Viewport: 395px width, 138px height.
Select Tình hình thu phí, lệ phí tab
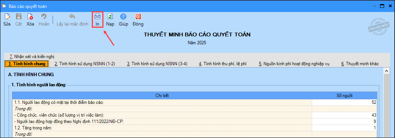223,64
